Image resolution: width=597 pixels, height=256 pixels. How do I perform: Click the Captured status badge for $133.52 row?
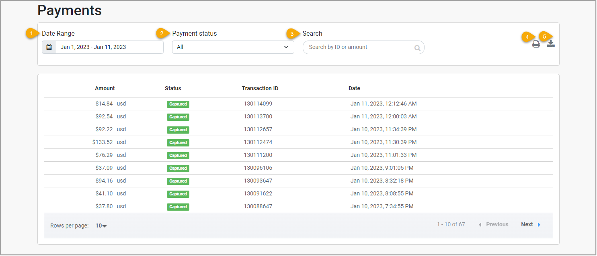click(178, 142)
